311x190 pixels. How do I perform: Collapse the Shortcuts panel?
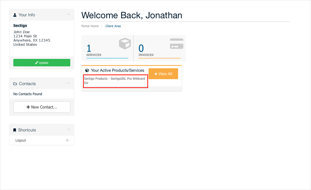[68, 130]
